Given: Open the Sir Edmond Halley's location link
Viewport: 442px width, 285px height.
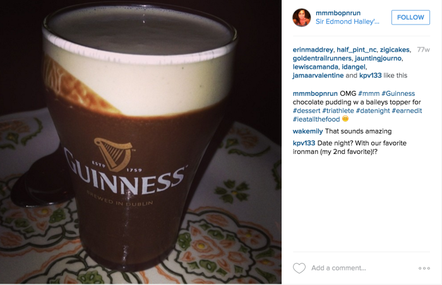Looking at the screenshot, I should 347,21.
